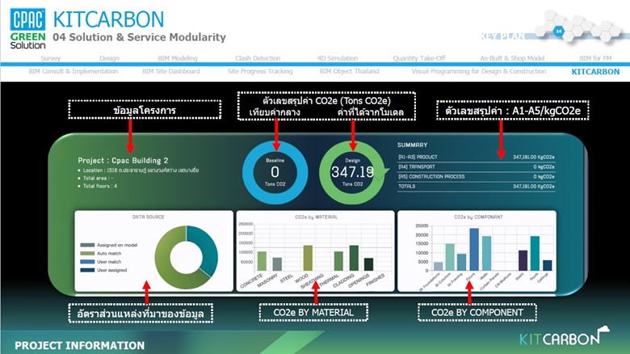
Task: Click the tall blue Floors bar
Action: (474, 250)
